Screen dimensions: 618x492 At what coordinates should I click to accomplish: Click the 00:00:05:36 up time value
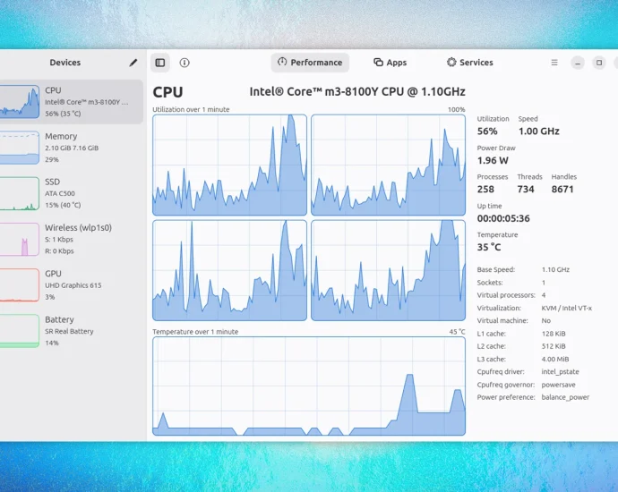click(x=503, y=218)
